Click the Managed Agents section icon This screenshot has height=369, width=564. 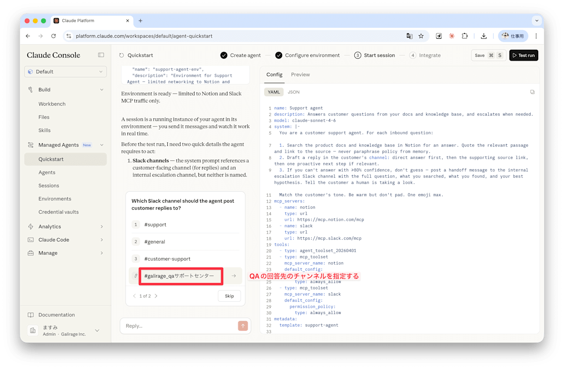31,145
